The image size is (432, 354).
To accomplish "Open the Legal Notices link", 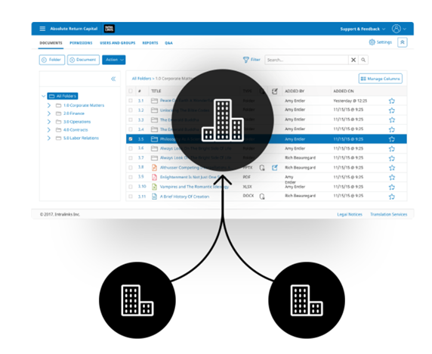I will coord(350,214).
